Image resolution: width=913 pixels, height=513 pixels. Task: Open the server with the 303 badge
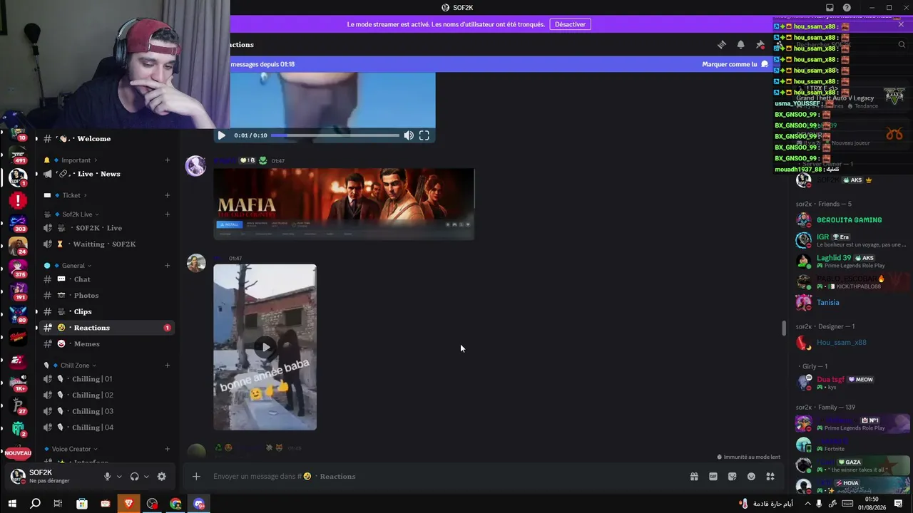click(x=18, y=223)
